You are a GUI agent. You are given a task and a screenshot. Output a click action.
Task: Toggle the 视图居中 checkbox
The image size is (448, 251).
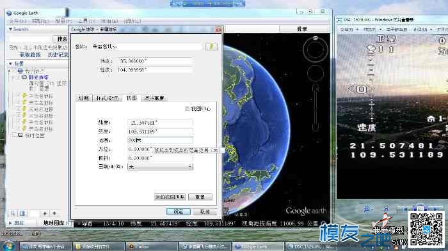187,109
